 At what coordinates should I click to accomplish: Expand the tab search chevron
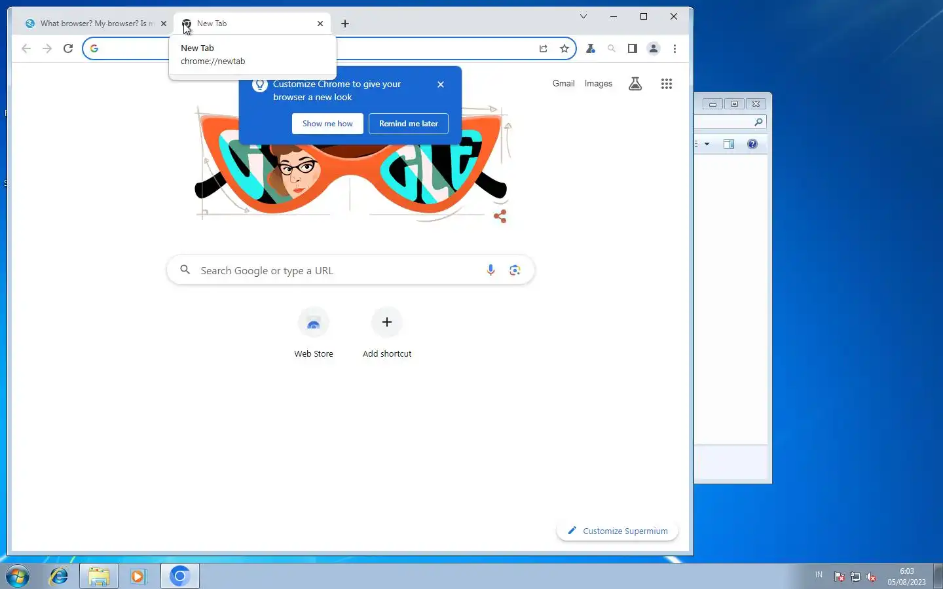tap(583, 17)
